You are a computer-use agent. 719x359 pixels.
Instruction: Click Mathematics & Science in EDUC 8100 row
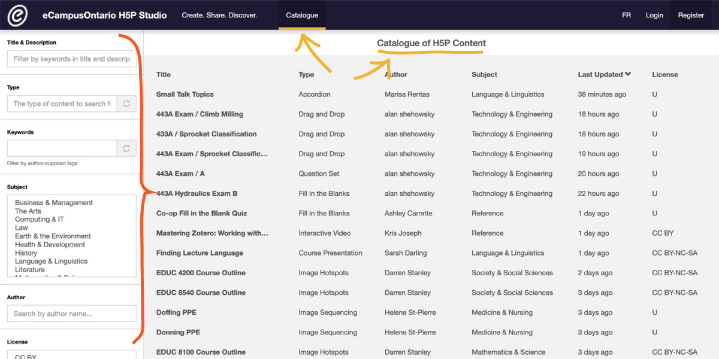pyautogui.click(x=509, y=352)
